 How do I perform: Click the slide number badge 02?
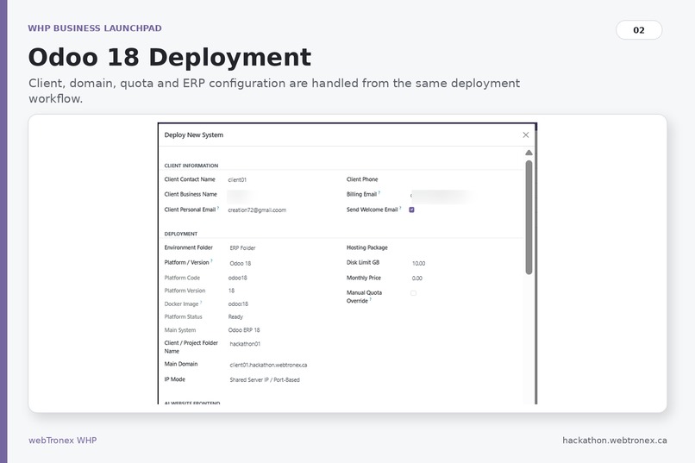coord(639,30)
